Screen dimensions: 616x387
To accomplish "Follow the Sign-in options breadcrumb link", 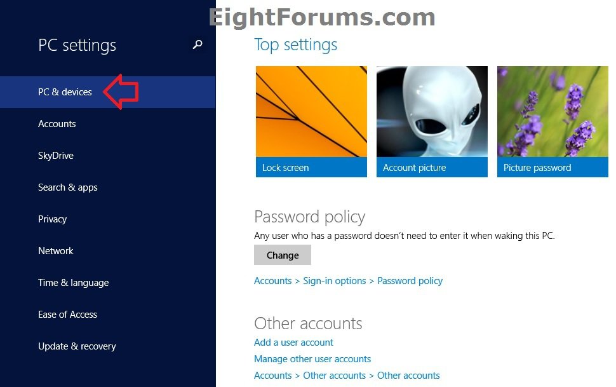I will pos(334,281).
